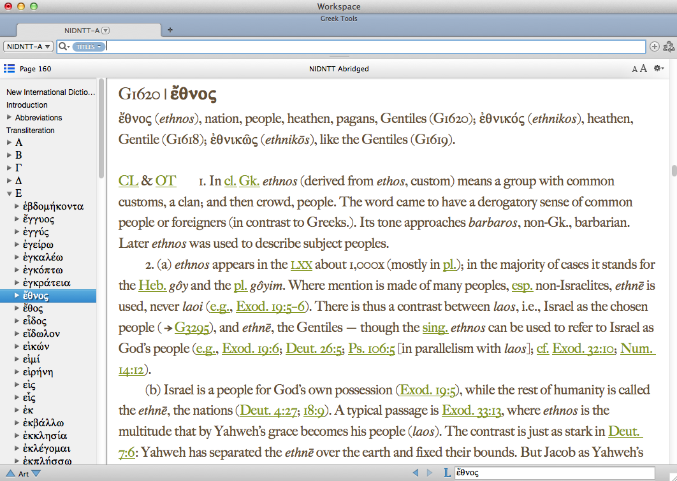
Task: Select the εἰρήνη entry
Action: click(38, 372)
